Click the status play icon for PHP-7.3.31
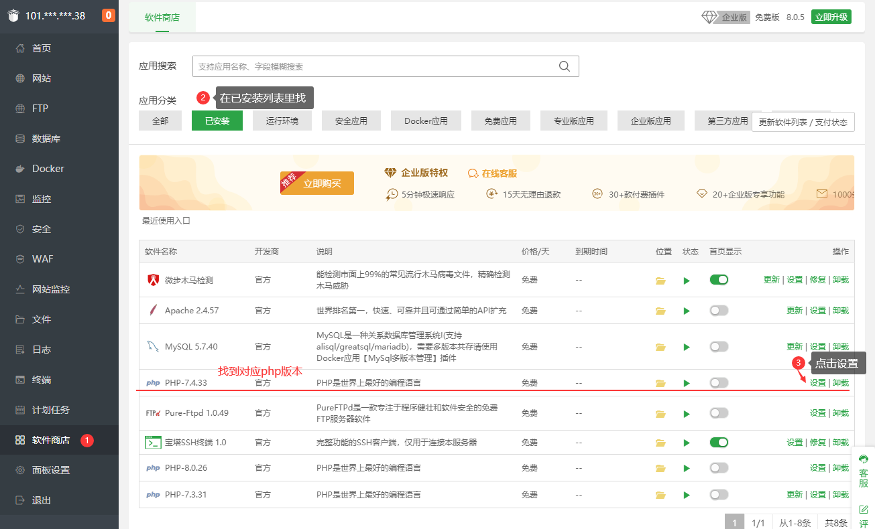875x529 pixels. point(687,495)
